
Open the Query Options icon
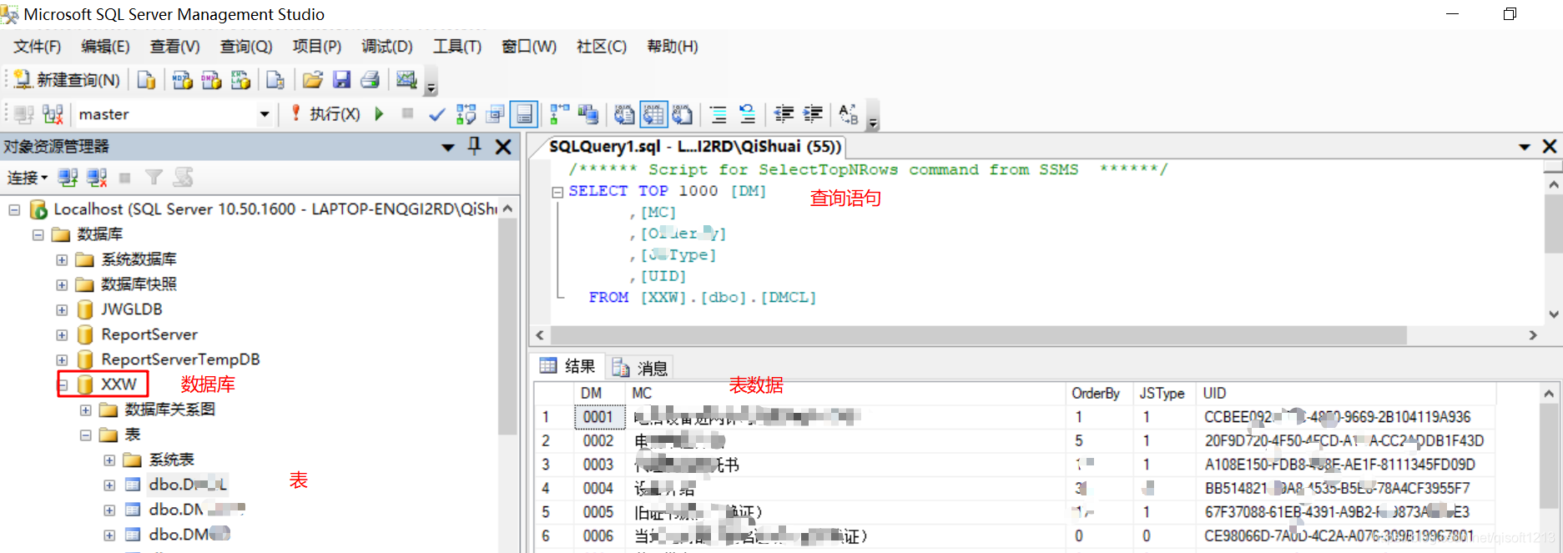coord(495,114)
